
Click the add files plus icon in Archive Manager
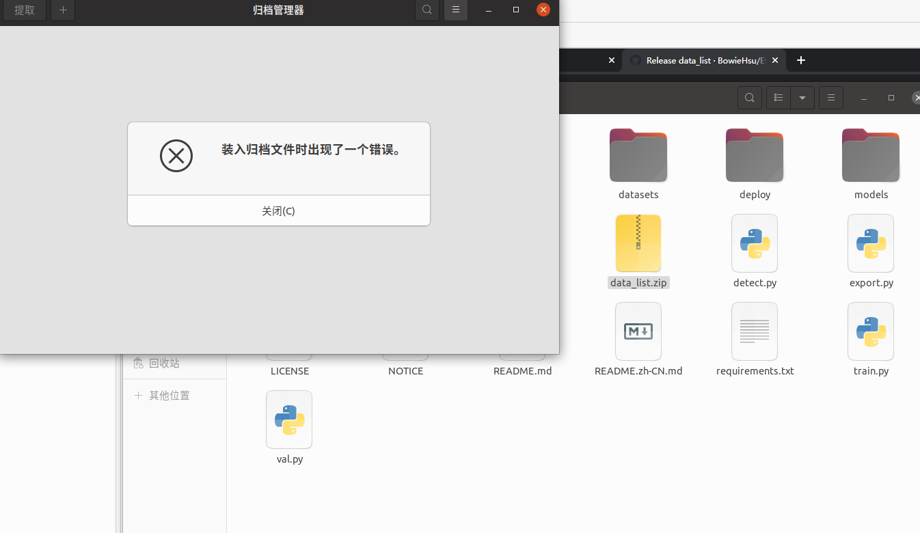(62, 10)
